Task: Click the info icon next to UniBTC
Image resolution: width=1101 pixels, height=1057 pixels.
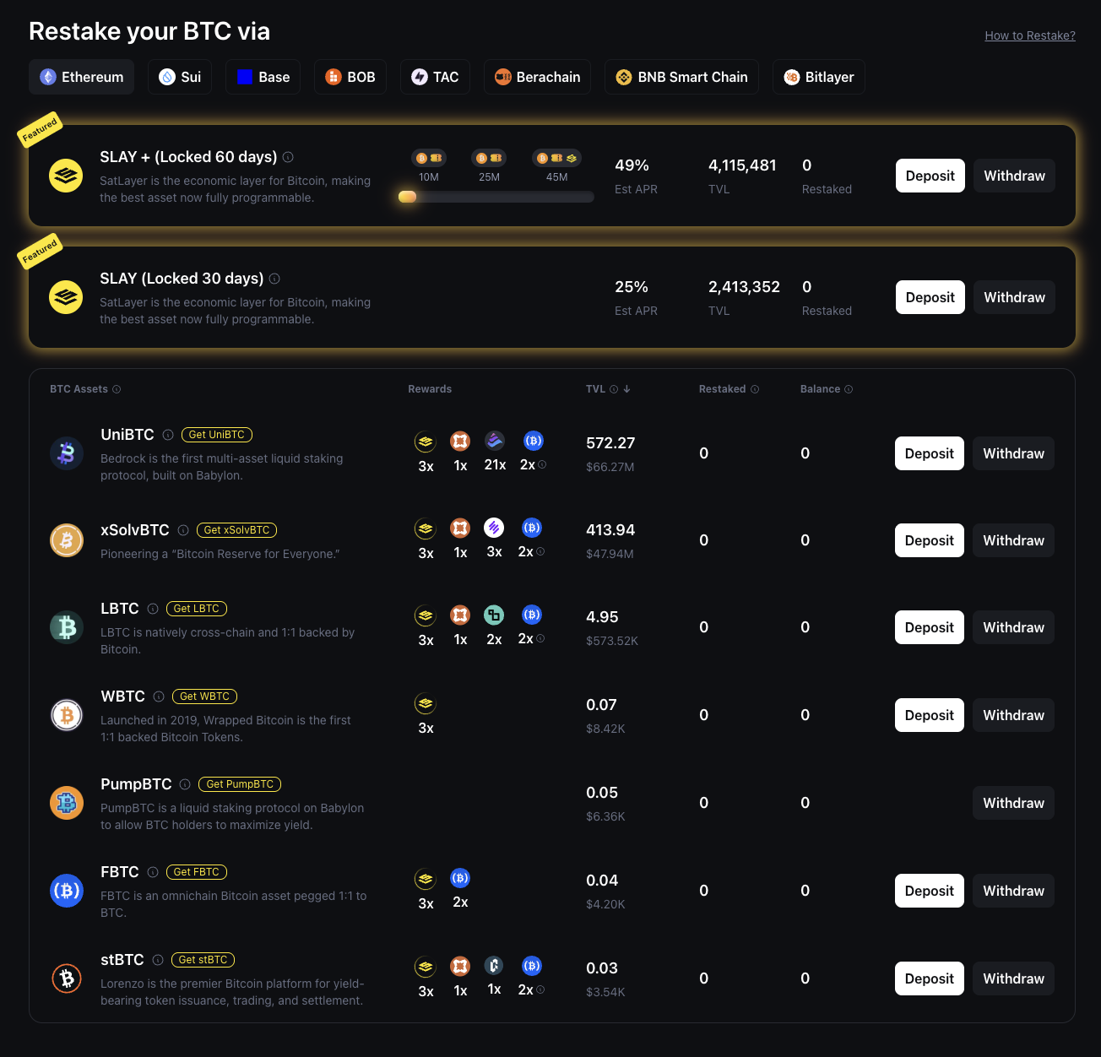Action: point(168,435)
